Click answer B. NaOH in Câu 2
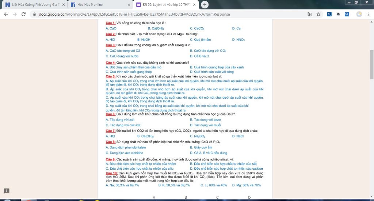374x201 pixels. click(x=144, y=39)
